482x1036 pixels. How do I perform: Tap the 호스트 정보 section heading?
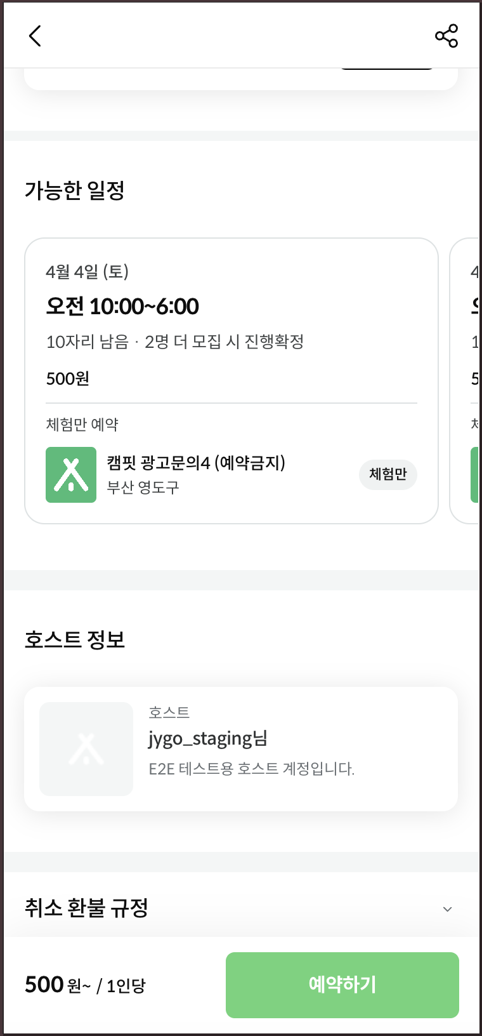75,639
